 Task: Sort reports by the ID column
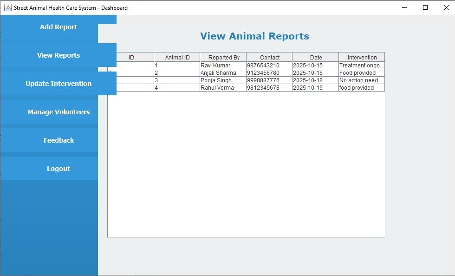click(x=131, y=57)
